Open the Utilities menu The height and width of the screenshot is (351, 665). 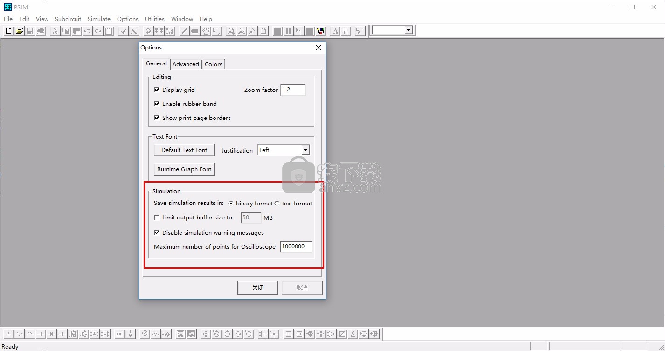154,19
